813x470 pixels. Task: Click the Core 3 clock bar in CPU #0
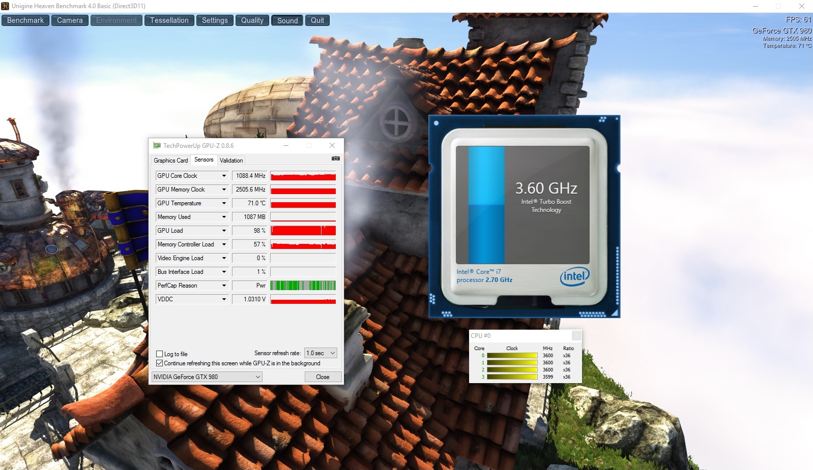pyautogui.click(x=512, y=377)
